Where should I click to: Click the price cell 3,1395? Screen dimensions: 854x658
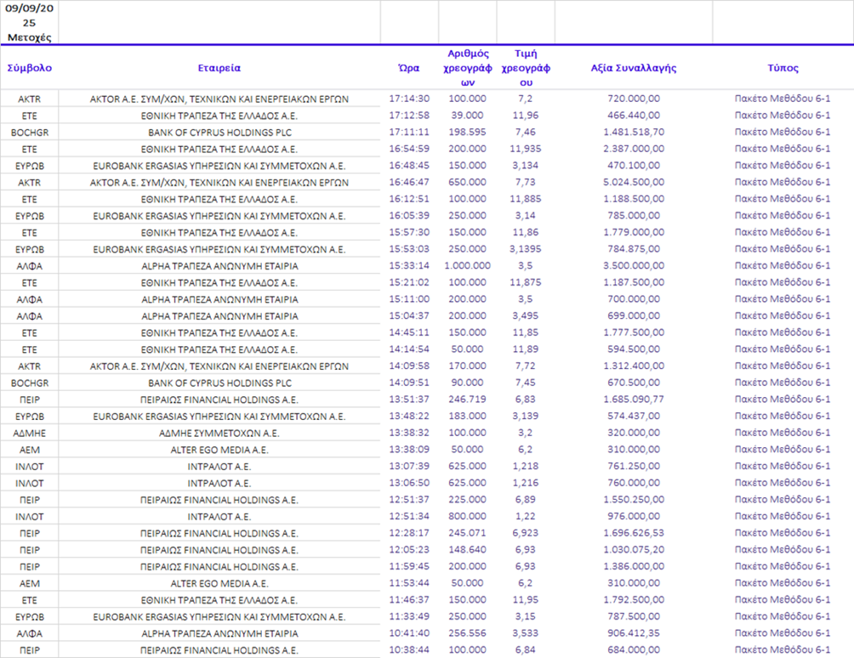click(x=526, y=249)
